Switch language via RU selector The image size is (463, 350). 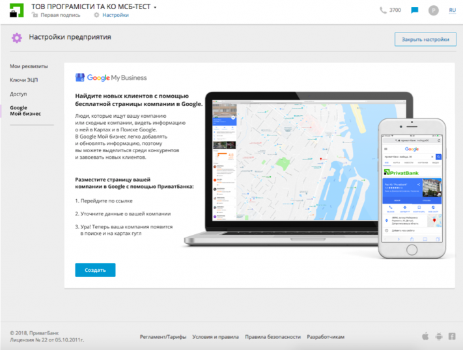point(452,10)
